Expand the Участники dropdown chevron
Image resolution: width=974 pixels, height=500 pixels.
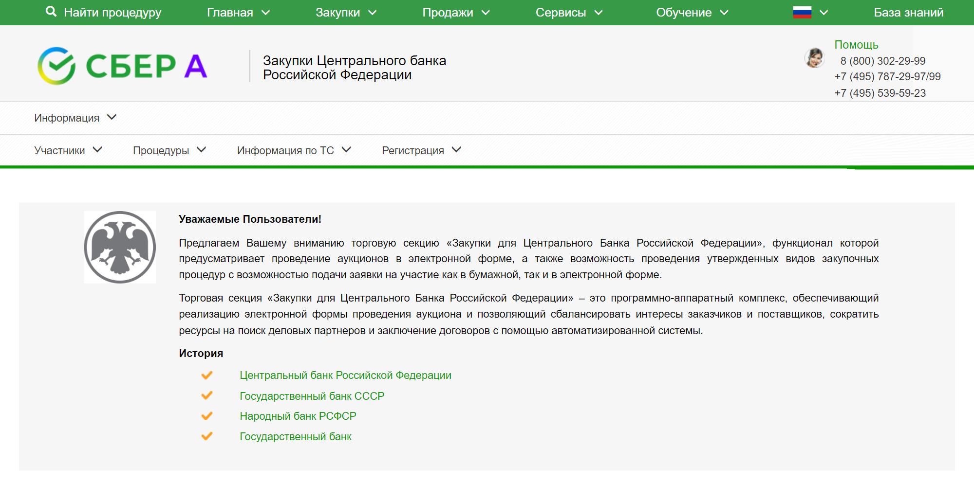[97, 150]
